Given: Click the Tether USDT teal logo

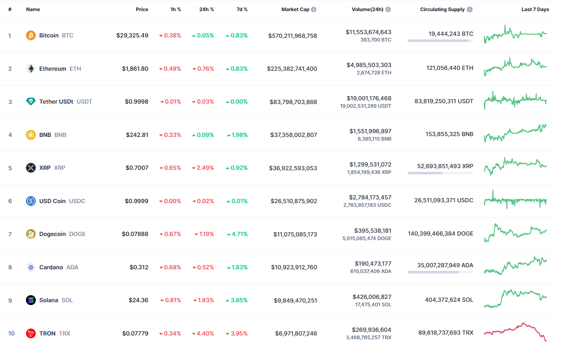Looking at the screenshot, I should pos(31,102).
